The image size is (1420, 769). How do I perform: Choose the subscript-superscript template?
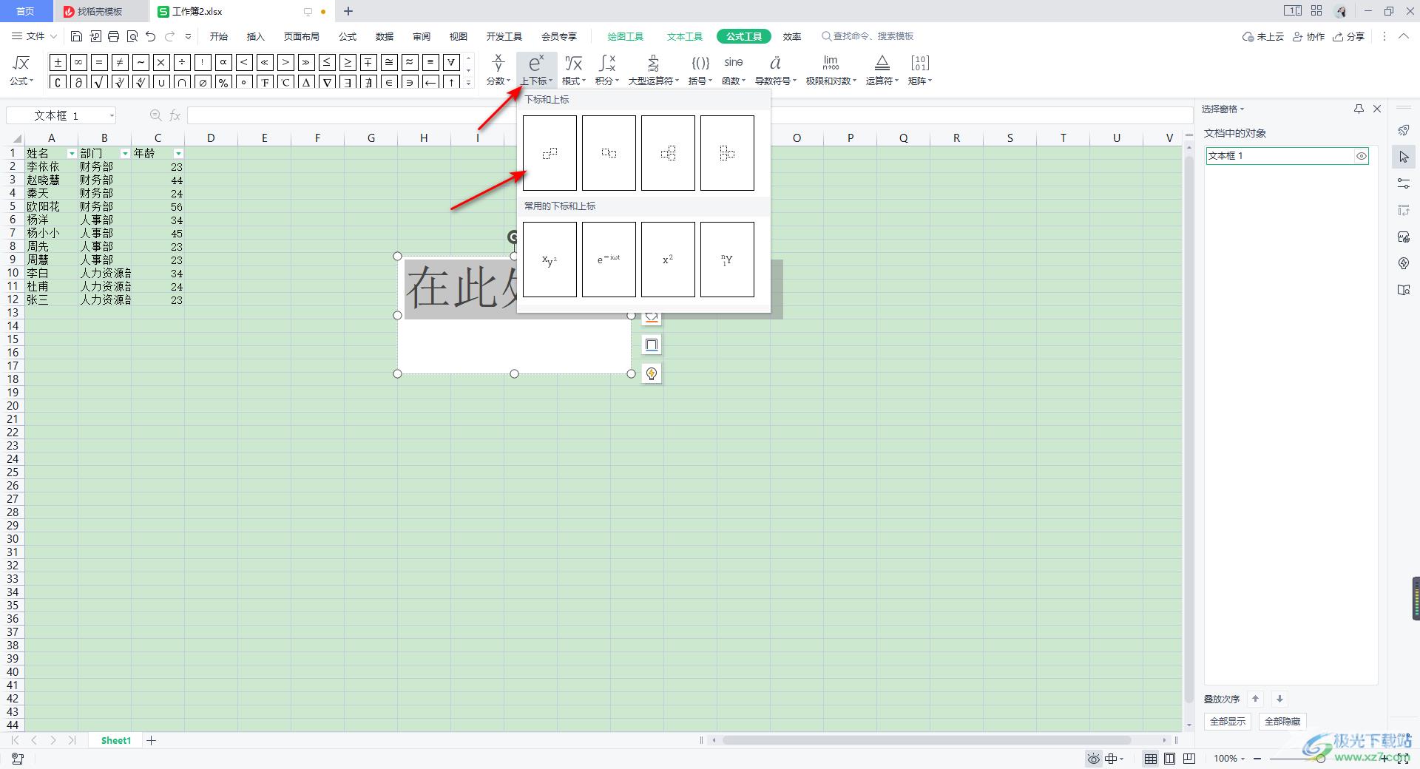pyautogui.click(x=668, y=153)
